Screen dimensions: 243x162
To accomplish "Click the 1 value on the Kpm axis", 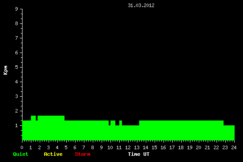I will (x=17, y=125).
